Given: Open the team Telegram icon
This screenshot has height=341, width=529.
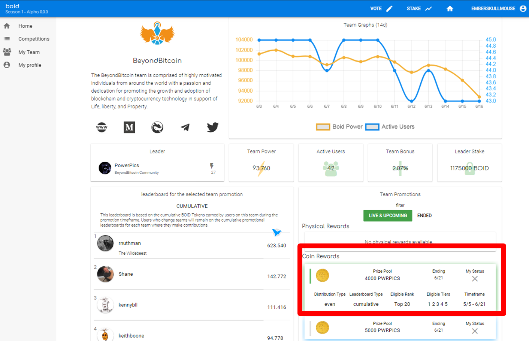Looking at the screenshot, I should click(x=185, y=128).
